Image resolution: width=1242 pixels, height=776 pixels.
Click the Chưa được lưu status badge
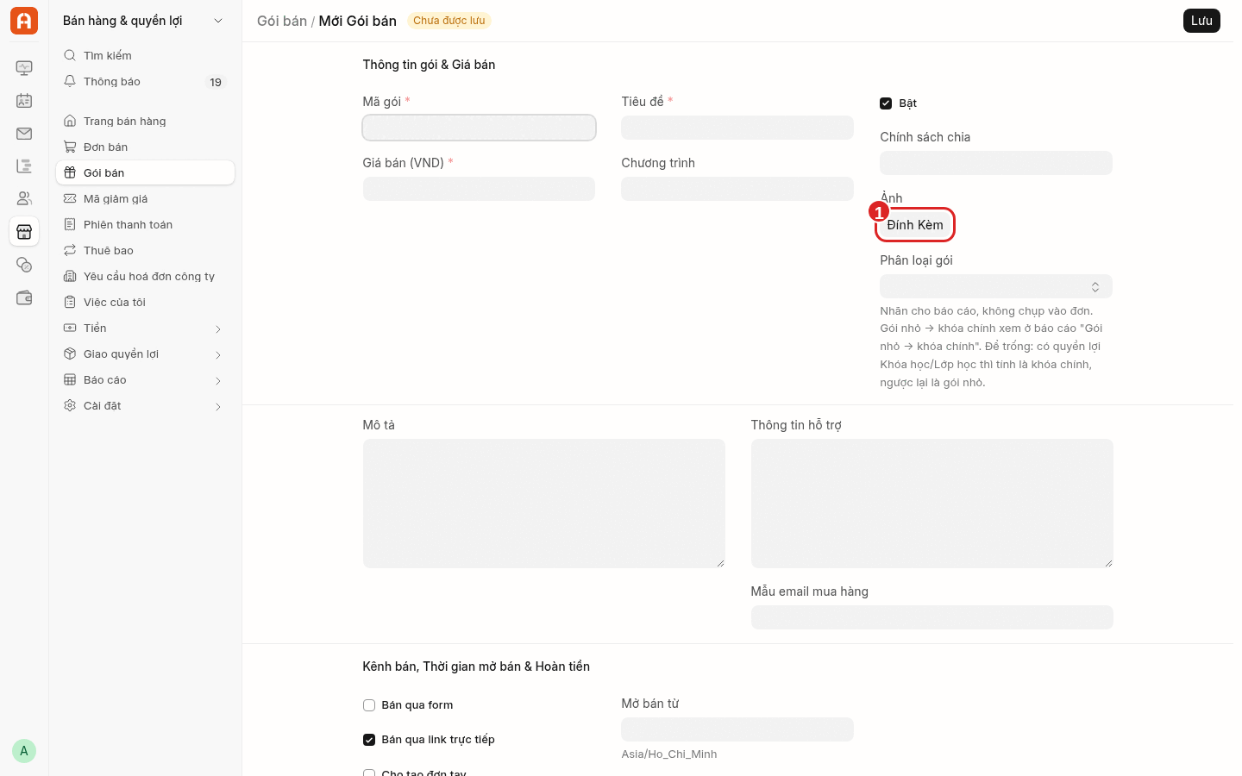(x=449, y=21)
